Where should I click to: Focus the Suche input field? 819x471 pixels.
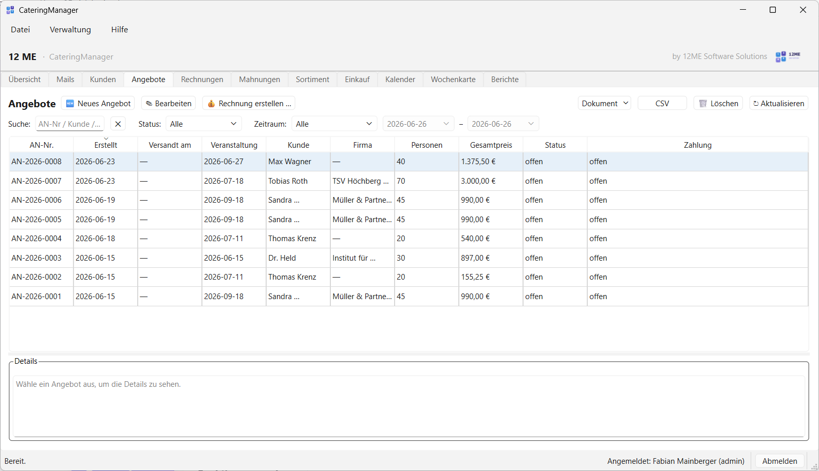coord(70,124)
